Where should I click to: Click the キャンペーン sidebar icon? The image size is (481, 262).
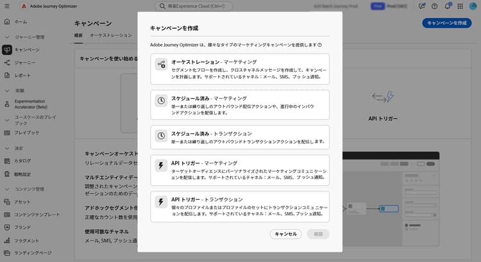(7, 49)
